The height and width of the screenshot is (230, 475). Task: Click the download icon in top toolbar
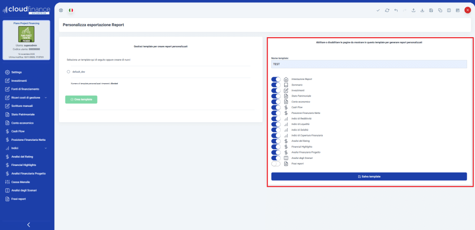[422, 10]
